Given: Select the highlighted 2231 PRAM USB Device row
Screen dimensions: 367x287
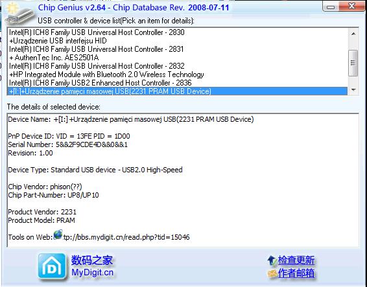Looking at the screenshot, I should 177,91.
